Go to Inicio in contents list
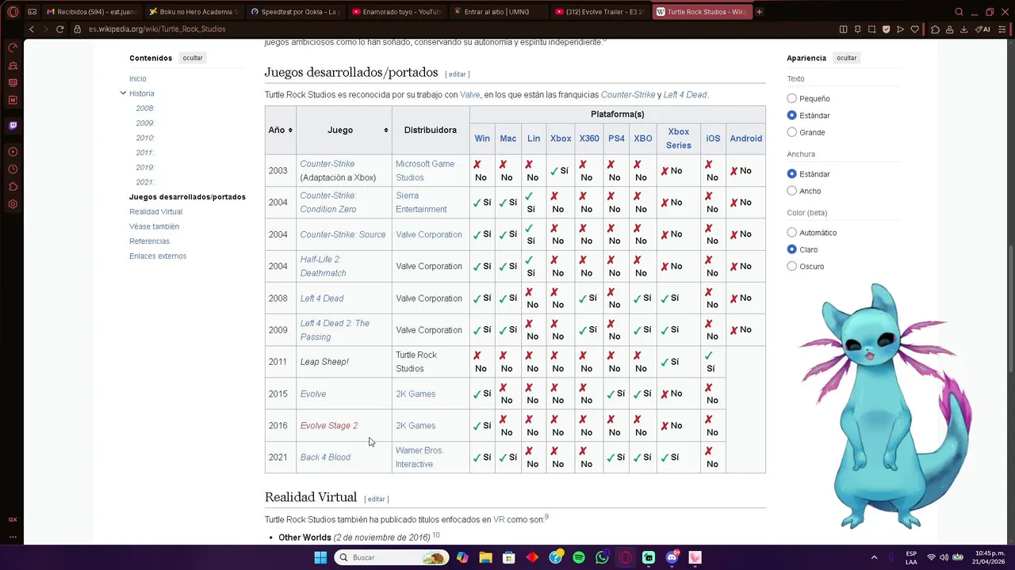Image resolution: width=1015 pixels, height=570 pixels. (x=138, y=78)
